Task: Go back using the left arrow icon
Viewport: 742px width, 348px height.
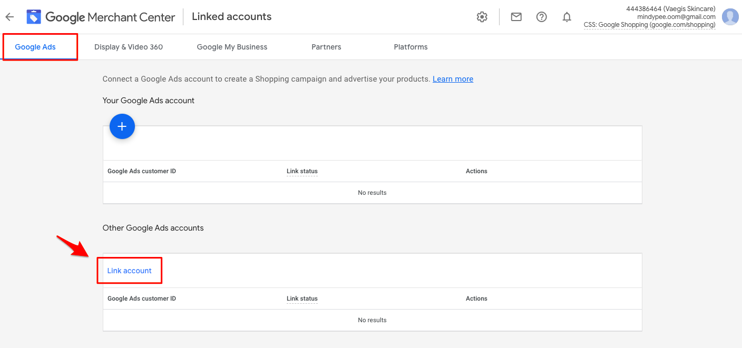Action: 9,17
